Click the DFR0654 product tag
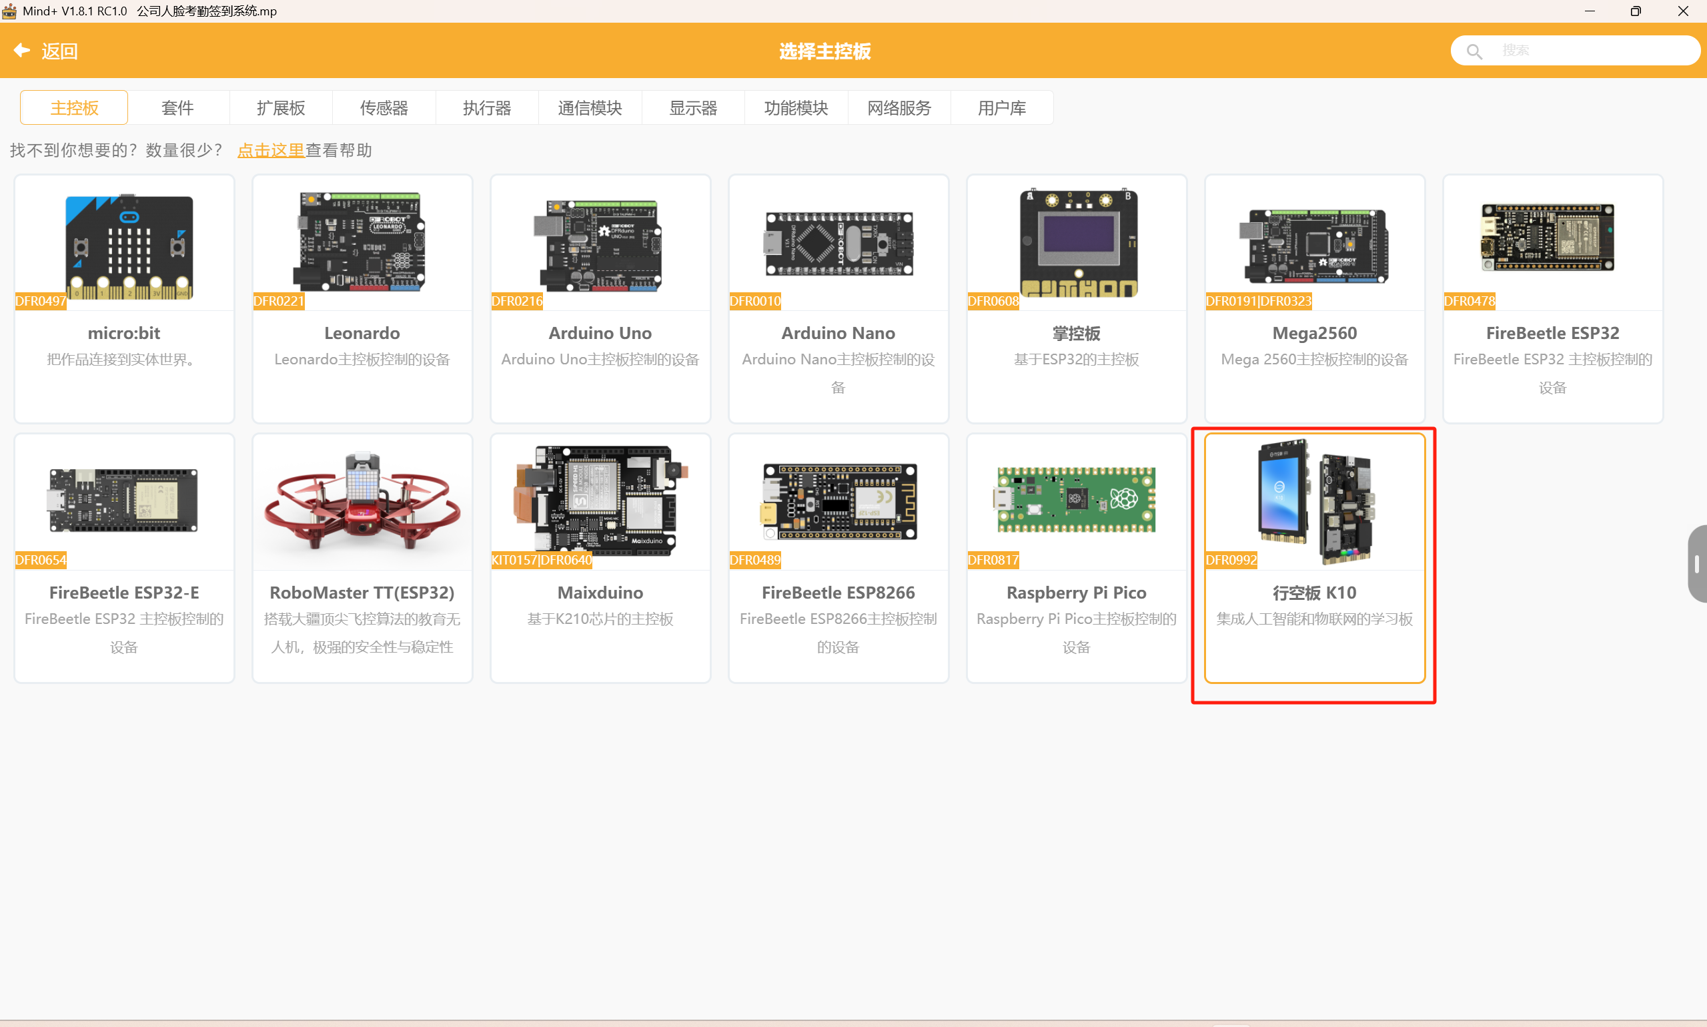 pos(41,560)
